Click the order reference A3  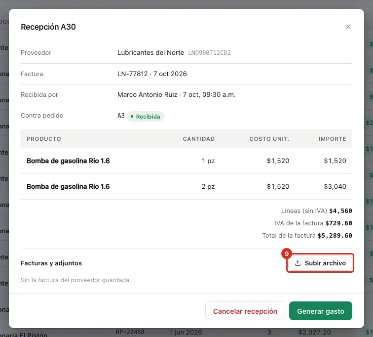[x=121, y=116]
